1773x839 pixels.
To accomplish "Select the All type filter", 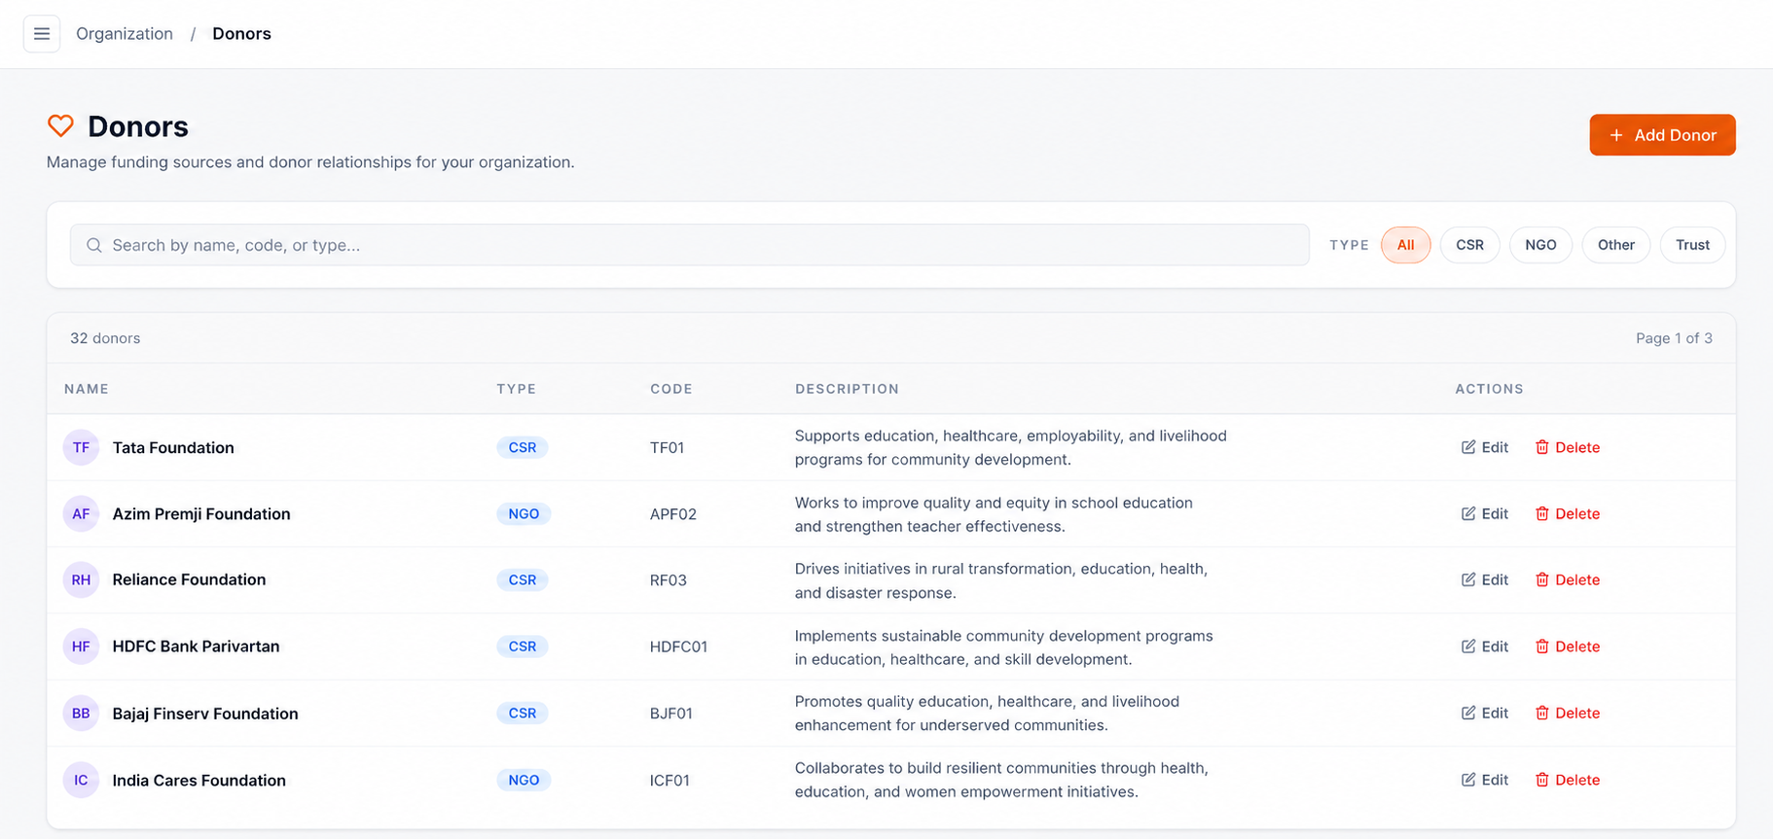I will [x=1405, y=245].
